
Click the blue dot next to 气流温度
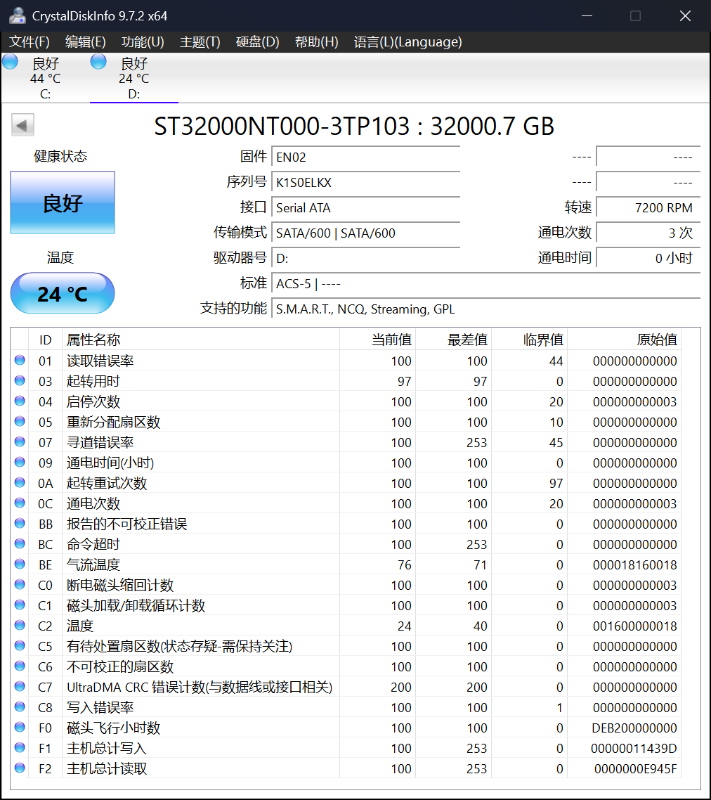coord(19,564)
